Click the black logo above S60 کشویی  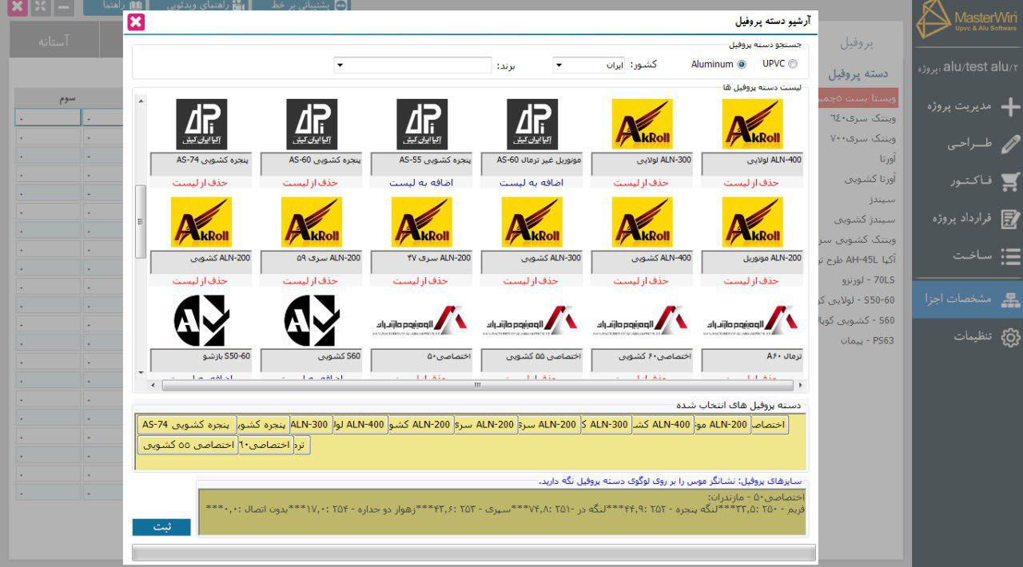tap(312, 320)
